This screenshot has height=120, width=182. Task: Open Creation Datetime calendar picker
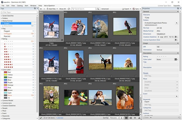[176, 37]
